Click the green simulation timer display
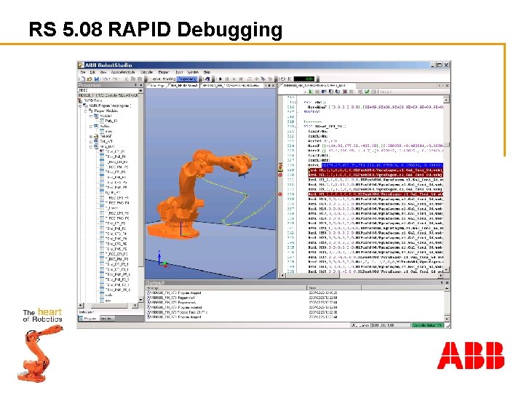524x393 pixels. click(x=303, y=79)
